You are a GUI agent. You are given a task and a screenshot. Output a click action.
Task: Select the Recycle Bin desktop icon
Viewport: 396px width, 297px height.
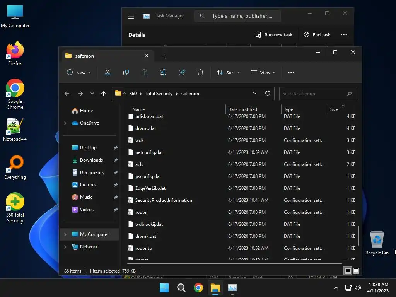point(377,243)
